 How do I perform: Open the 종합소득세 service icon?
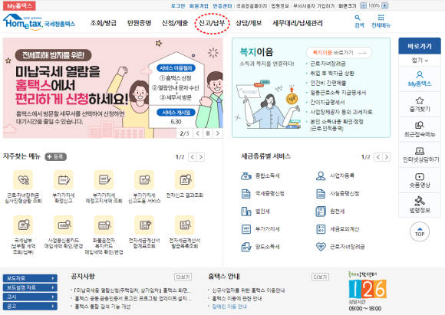click(x=246, y=176)
